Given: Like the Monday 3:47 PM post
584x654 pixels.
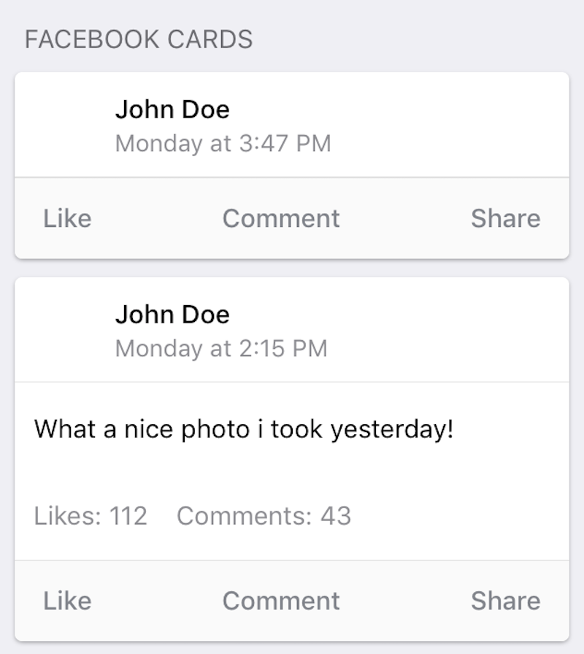Looking at the screenshot, I should pyautogui.click(x=68, y=218).
